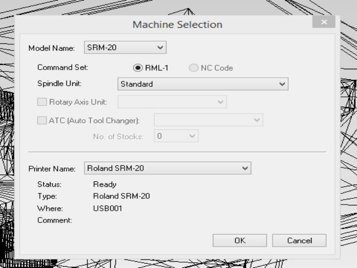
Task: Click the Where value 'USB001'
Action: (108, 209)
